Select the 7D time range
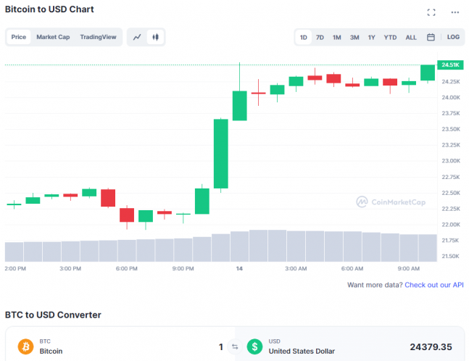The height and width of the screenshot is (361, 469). click(320, 37)
